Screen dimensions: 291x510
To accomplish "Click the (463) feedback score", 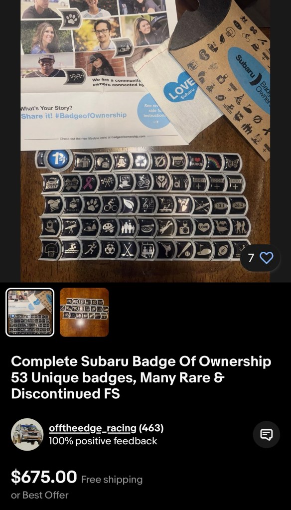I will click(151, 428).
